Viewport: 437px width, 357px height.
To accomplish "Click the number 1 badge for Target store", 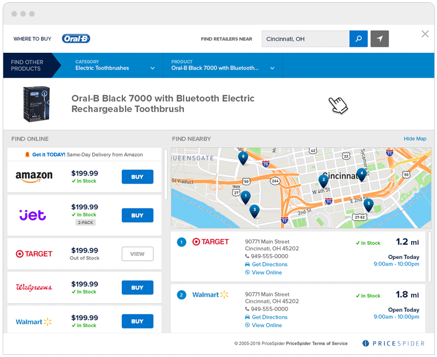I will 182,242.
